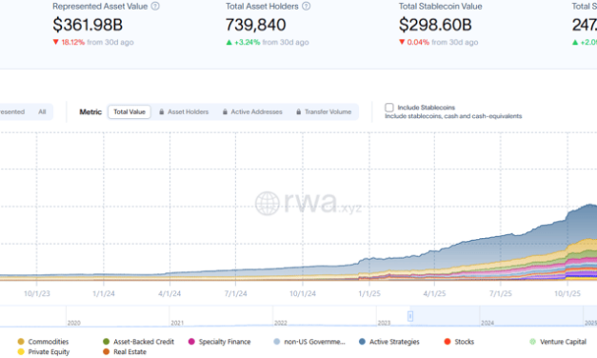Select the locked Active Addresses metric

(252, 112)
